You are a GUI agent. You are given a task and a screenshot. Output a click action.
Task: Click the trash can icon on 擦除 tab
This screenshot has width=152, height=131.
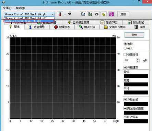(136, 27)
